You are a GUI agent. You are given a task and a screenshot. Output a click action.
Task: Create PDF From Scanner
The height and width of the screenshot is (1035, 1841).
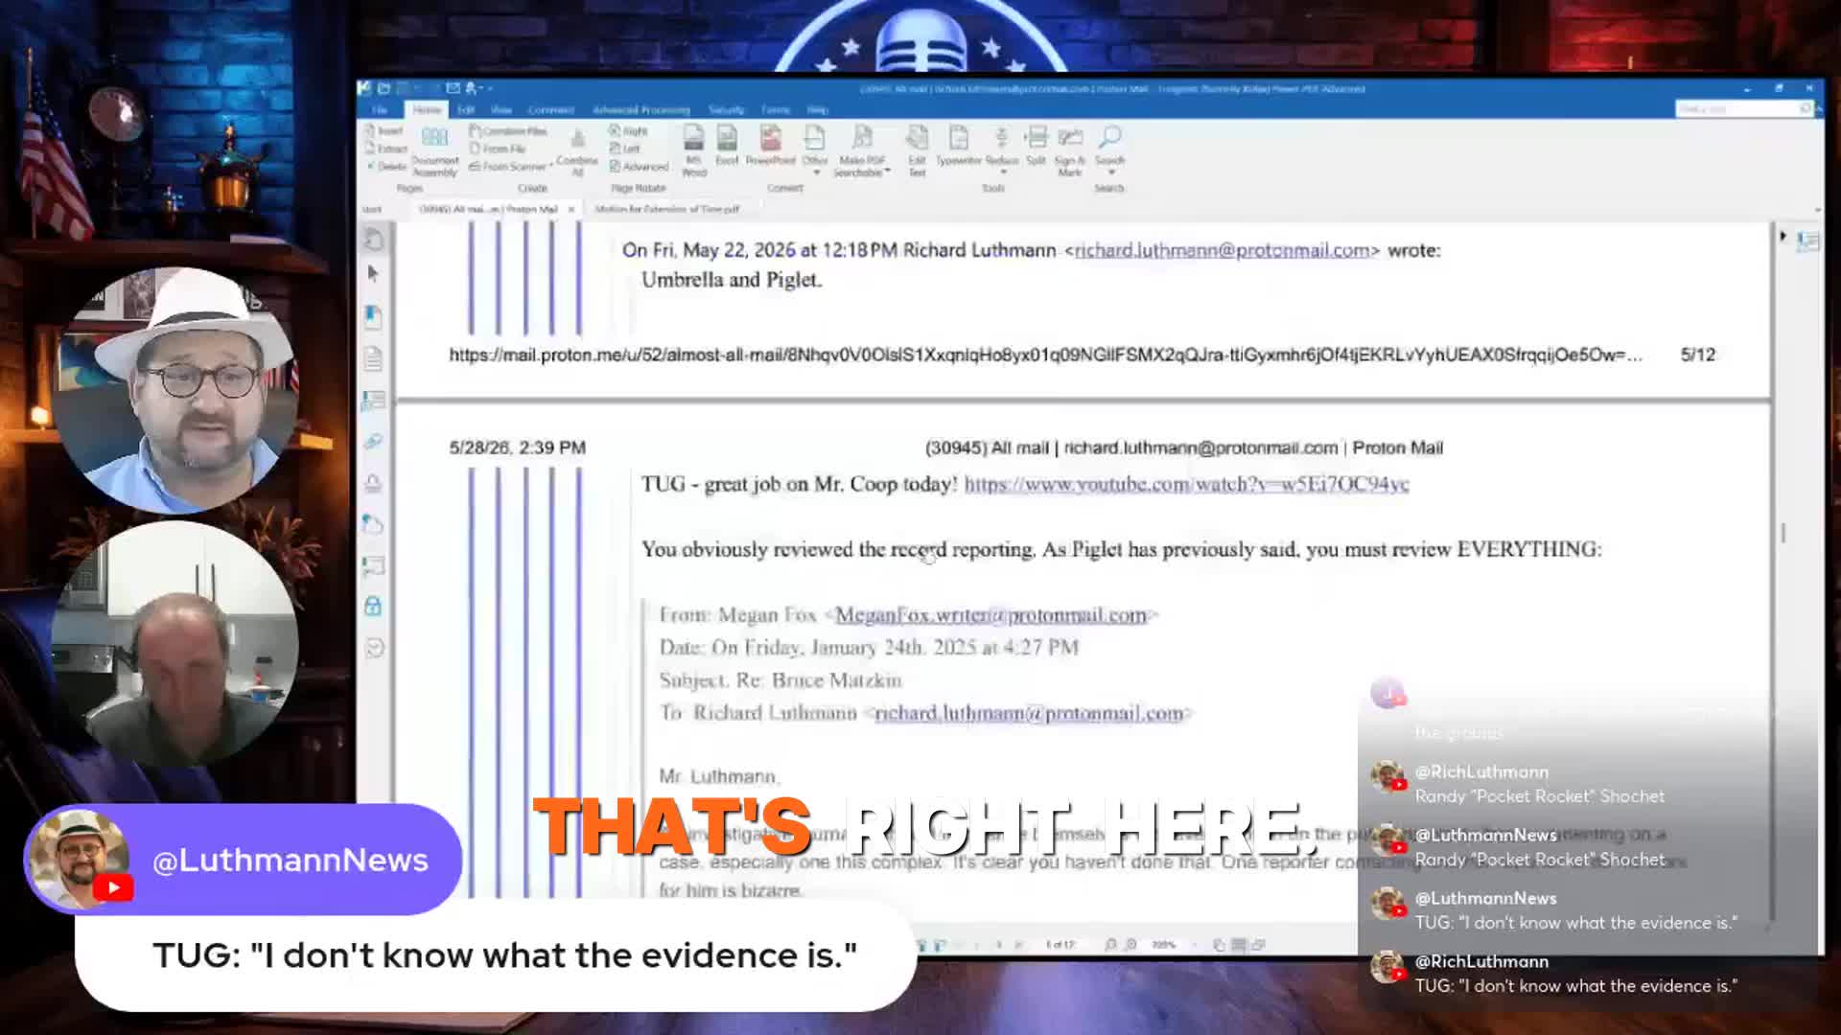(x=508, y=166)
